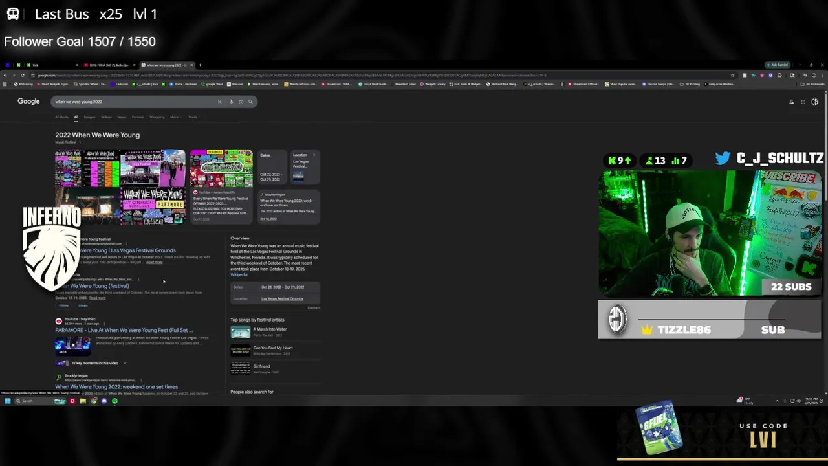Bookmark this page with star icon
Screen dimensions: 828x466
point(732,75)
